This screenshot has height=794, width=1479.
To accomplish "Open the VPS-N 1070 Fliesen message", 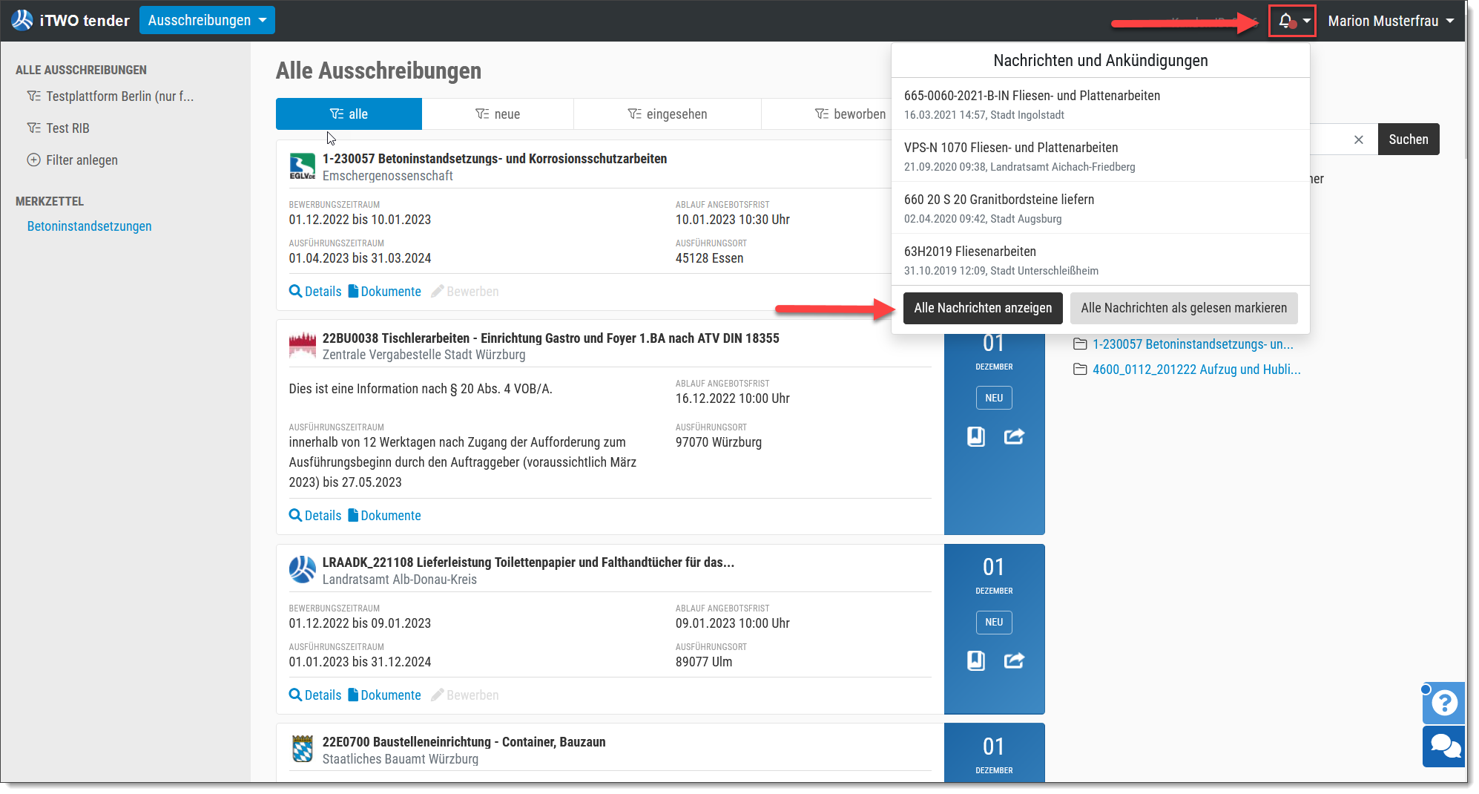I will click(1101, 156).
